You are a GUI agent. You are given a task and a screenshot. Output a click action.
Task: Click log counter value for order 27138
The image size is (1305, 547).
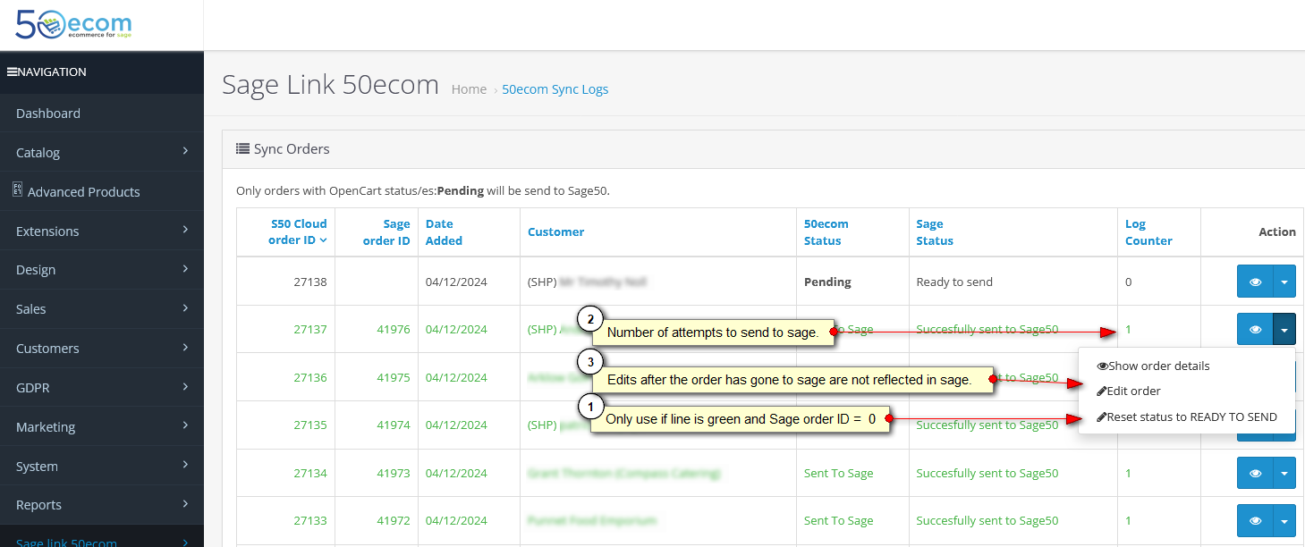tap(1129, 282)
